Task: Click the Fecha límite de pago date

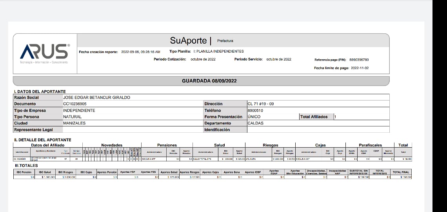Action: coord(360,68)
